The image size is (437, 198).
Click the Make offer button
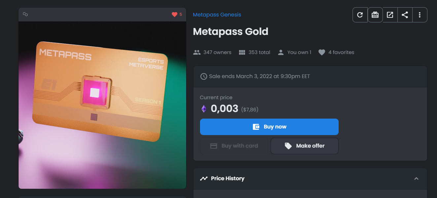point(305,146)
